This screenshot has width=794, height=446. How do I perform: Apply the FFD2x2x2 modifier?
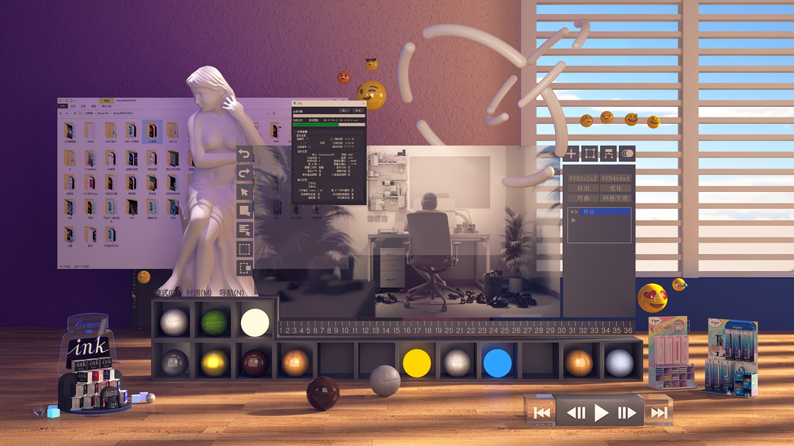coord(583,178)
